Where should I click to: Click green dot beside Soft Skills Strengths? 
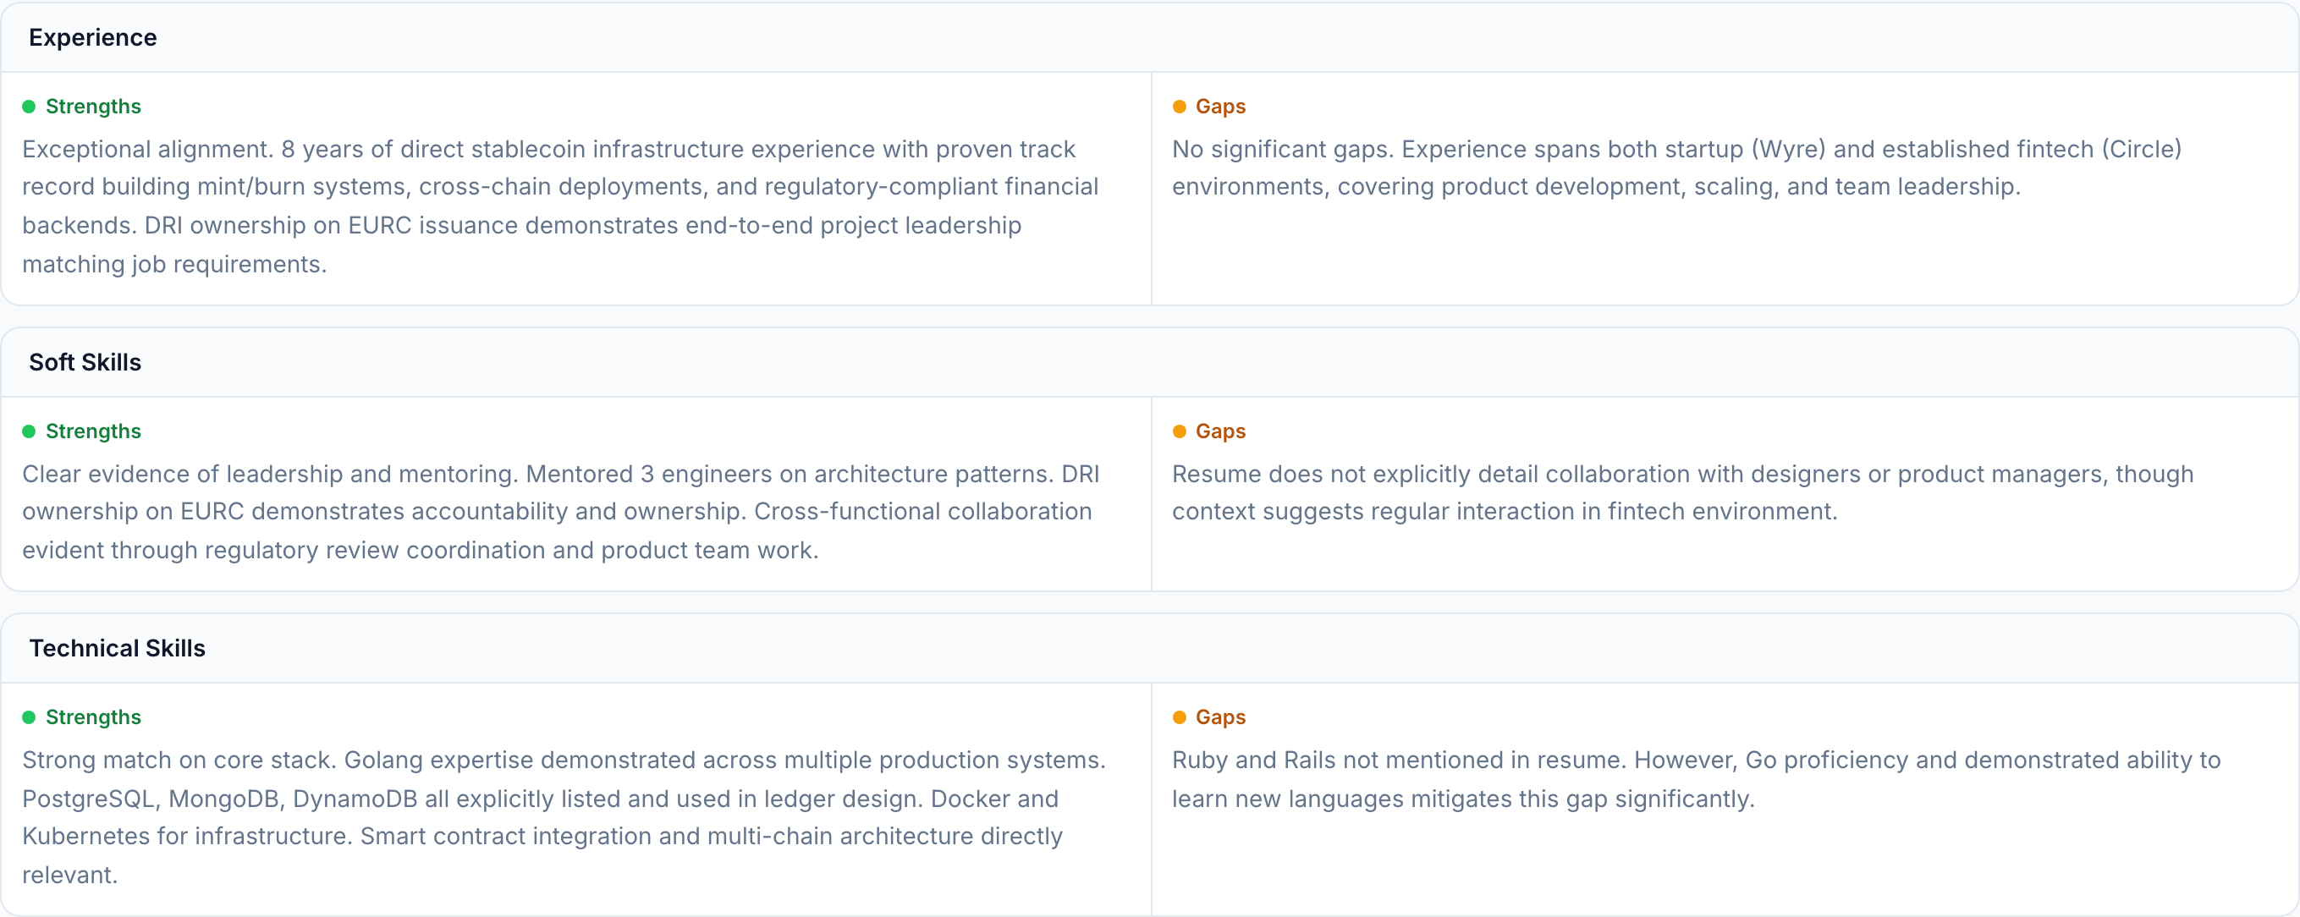click(29, 432)
